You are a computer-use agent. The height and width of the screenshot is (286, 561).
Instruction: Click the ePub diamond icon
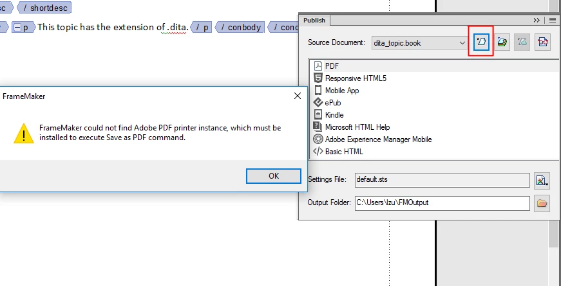click(x=318, y=102)
